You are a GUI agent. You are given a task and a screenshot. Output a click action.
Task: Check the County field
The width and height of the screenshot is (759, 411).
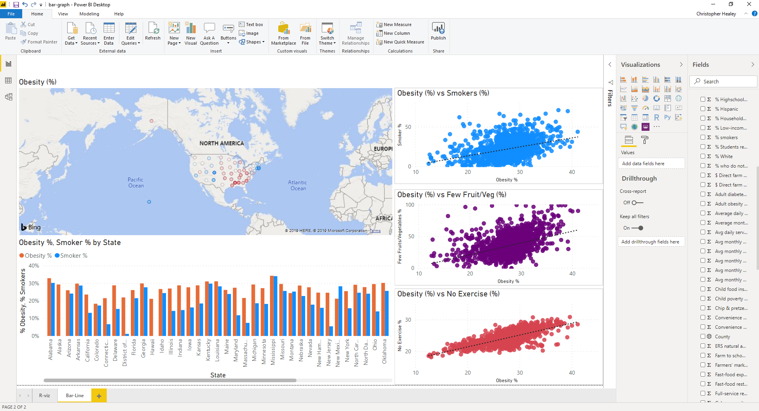pos(703,336)
